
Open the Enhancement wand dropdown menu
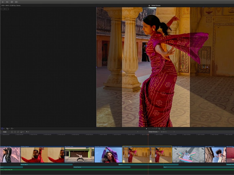8,128
